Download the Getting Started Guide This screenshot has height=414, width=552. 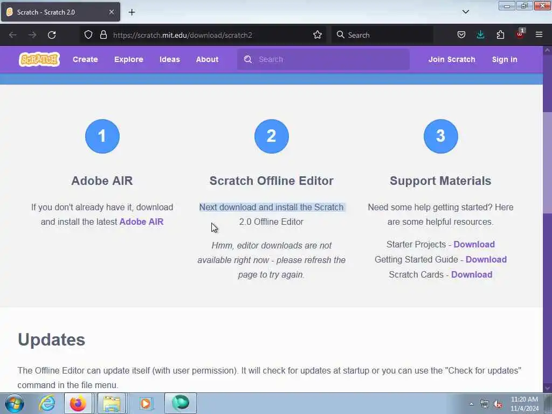486,259
